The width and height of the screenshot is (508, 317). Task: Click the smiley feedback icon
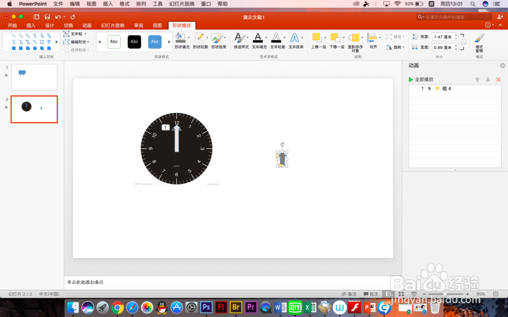[x=488, y=25]
